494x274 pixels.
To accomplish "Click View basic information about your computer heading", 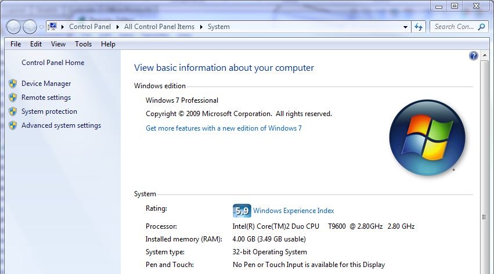I will point(224,68).
